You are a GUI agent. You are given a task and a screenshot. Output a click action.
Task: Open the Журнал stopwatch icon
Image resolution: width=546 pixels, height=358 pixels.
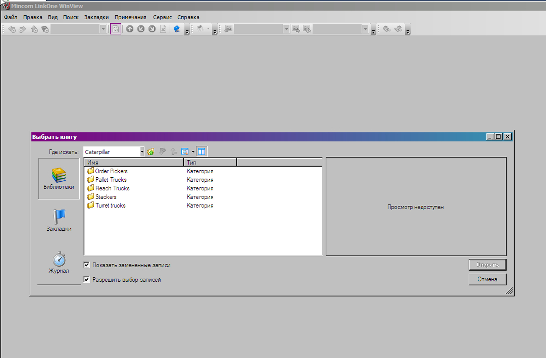point(59,262)
